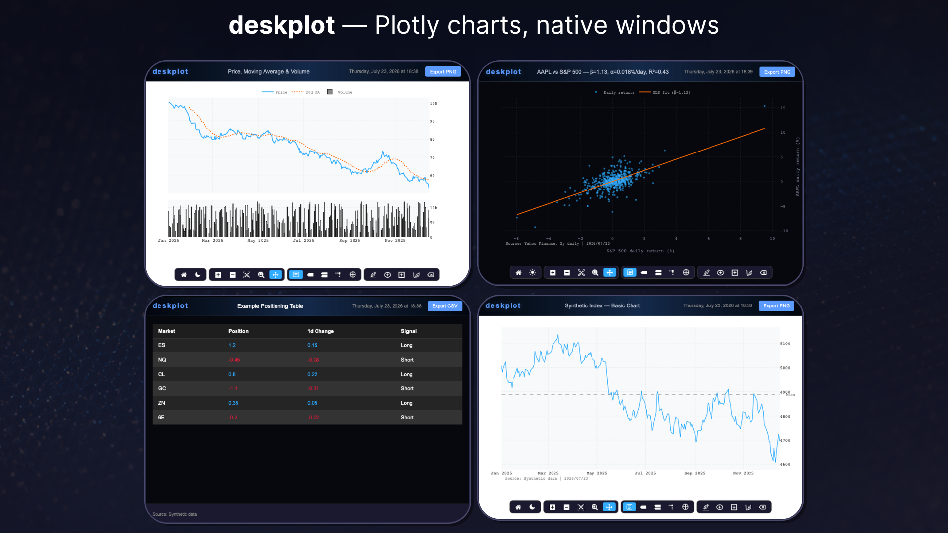948x533 pixels.
Task: Toggle Daily returns legend entry
Action: coord(615,92)
